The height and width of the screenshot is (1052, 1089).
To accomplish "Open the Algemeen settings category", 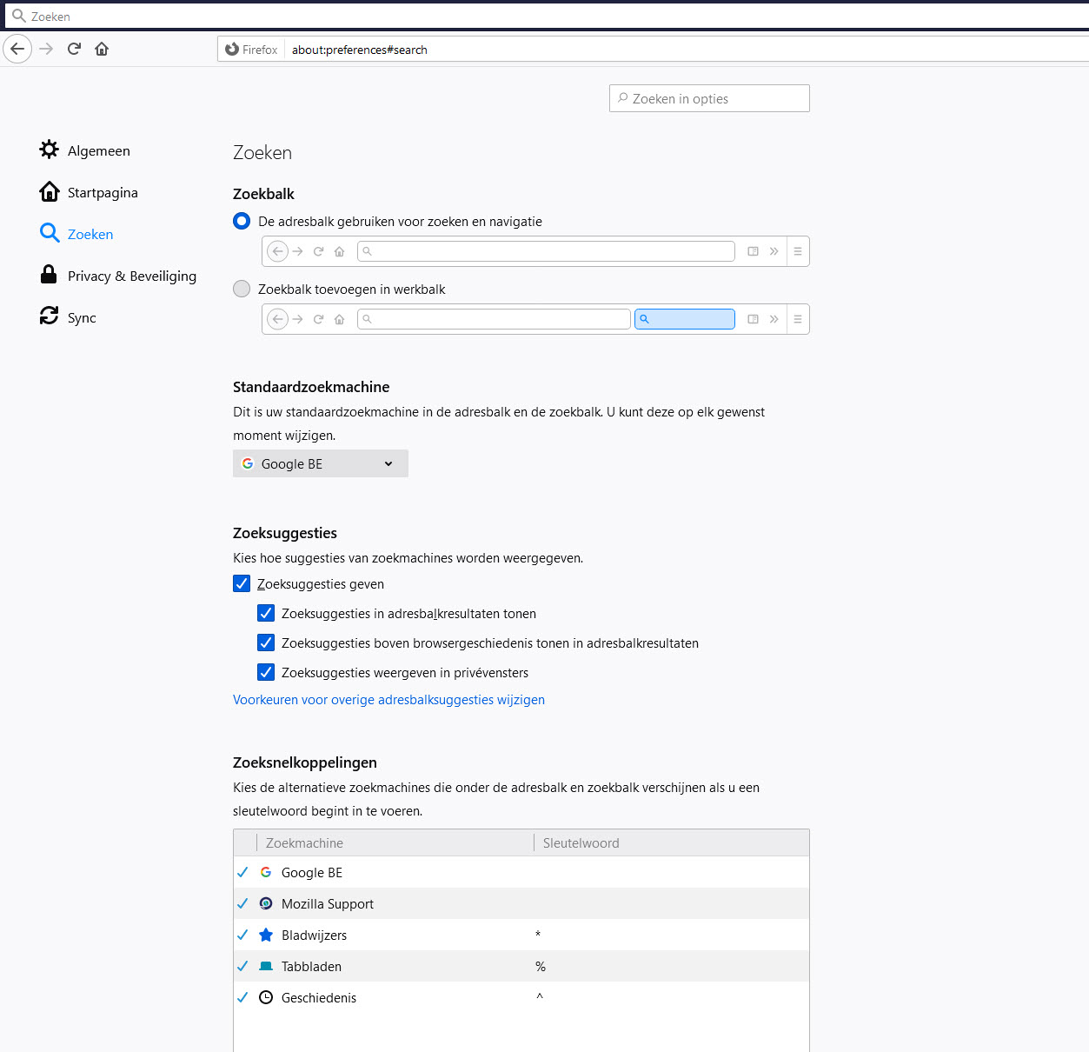I will click(x=85, y=150).
